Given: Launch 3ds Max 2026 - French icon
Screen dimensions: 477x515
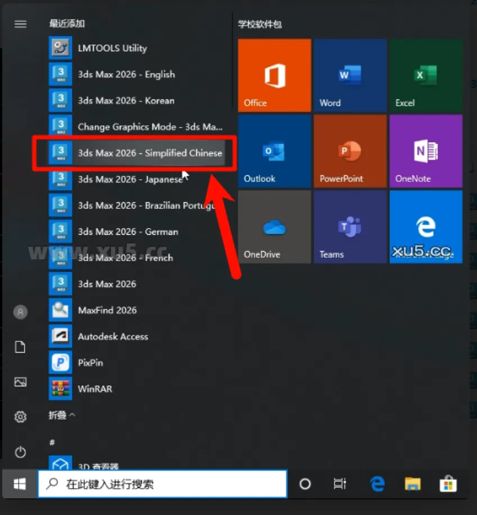Looking at the screenshot, I should (x=61, y=258).
